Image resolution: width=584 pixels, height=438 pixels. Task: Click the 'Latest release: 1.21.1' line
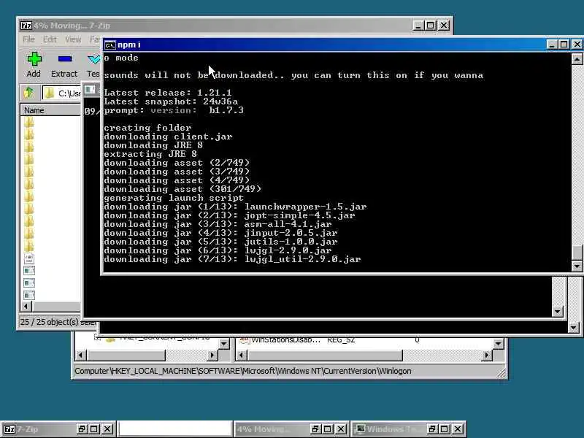168,93
